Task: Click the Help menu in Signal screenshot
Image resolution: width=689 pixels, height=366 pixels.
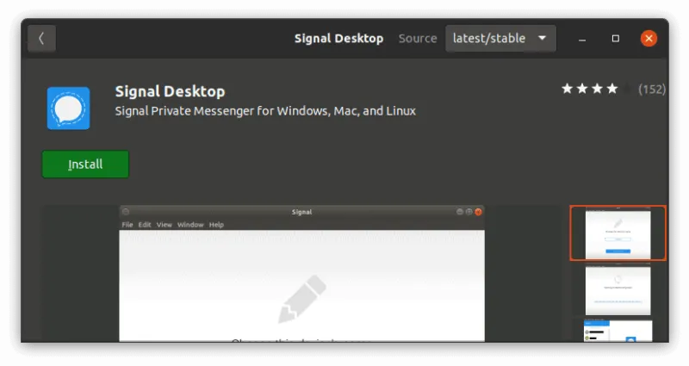Action: [x=216, y=225]
